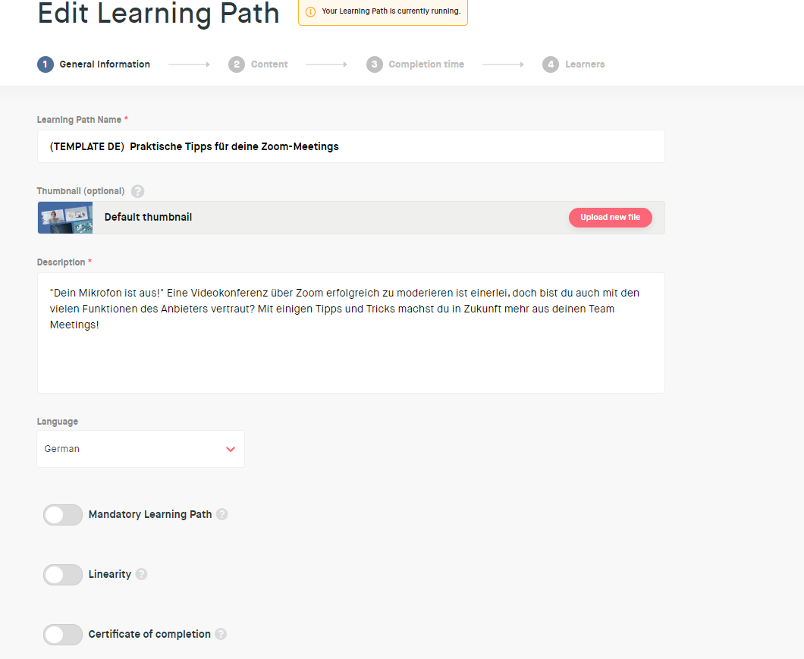Click the 'Description' field label
The height and width of the screenshot is (659, 804).
point(61,262)
